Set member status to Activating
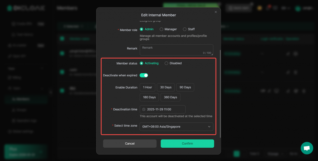This screenshot has height=161, width=318. (x=142, y=63)
